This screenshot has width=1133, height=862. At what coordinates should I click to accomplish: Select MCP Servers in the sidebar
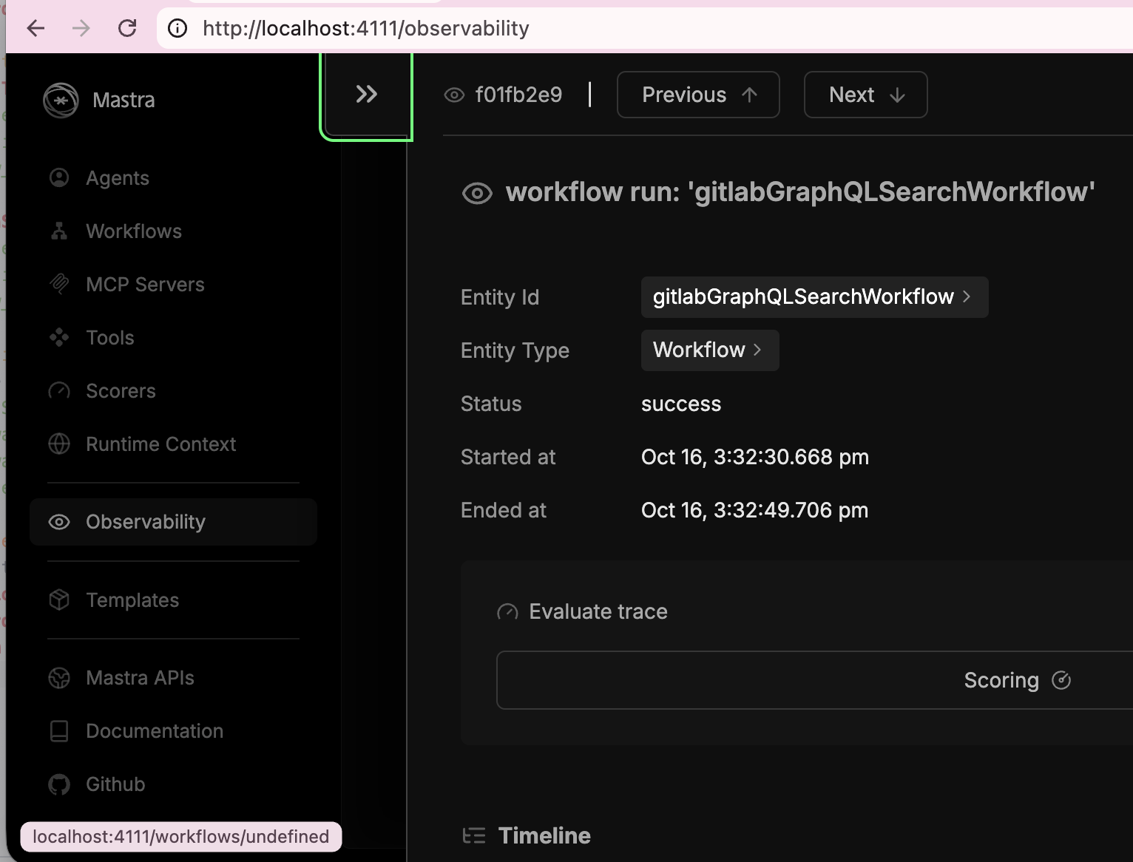point(145,285)
